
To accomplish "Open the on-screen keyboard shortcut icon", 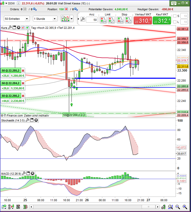I will (x=174, y=3).
